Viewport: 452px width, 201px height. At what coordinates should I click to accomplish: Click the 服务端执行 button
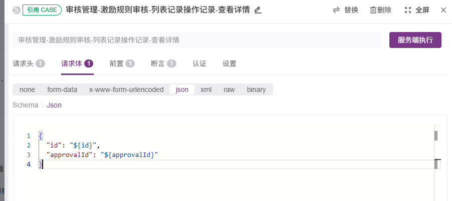[x=415, y=40]
